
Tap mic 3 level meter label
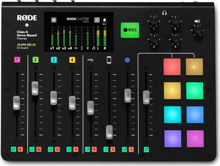(x=64, y=48)
